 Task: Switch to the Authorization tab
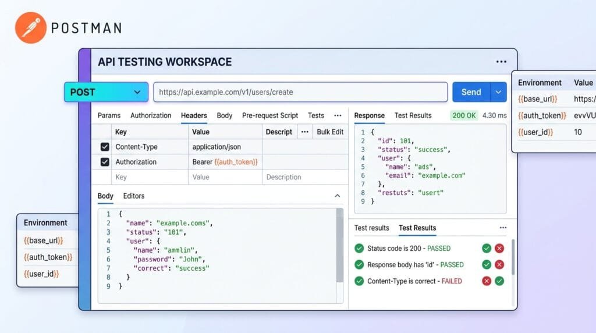click(151, 116)
